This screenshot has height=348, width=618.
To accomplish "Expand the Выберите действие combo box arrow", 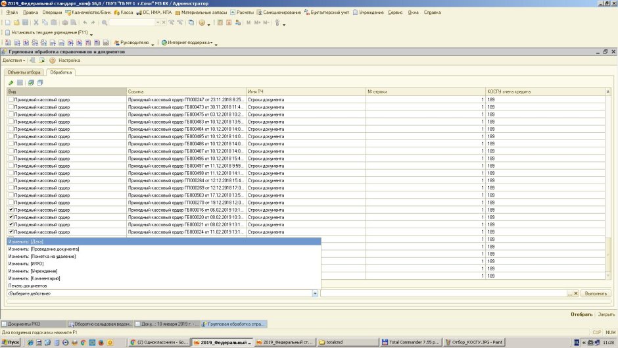I will coord(315,293).
